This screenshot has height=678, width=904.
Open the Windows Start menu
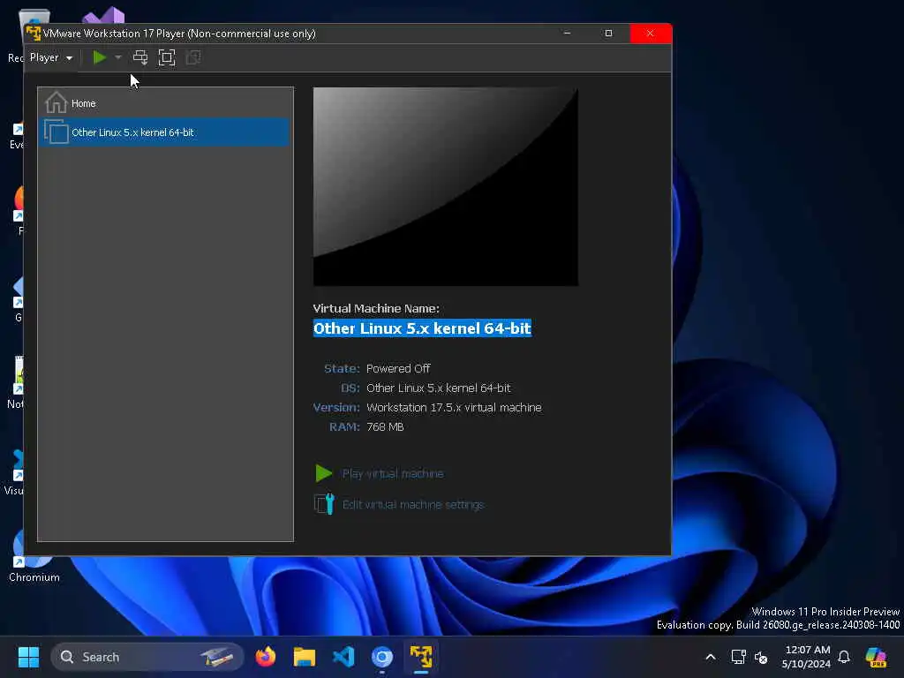click(28, 657)
